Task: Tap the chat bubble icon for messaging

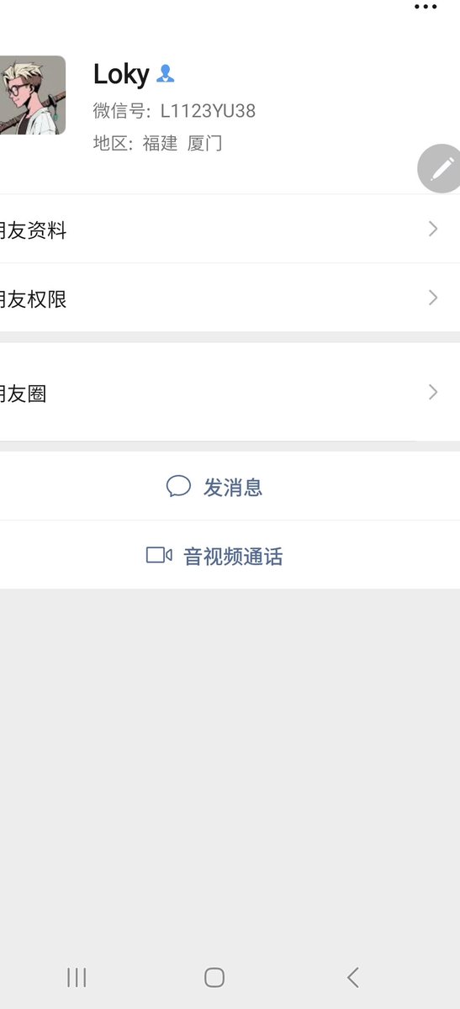Action: tap(178, 486)
